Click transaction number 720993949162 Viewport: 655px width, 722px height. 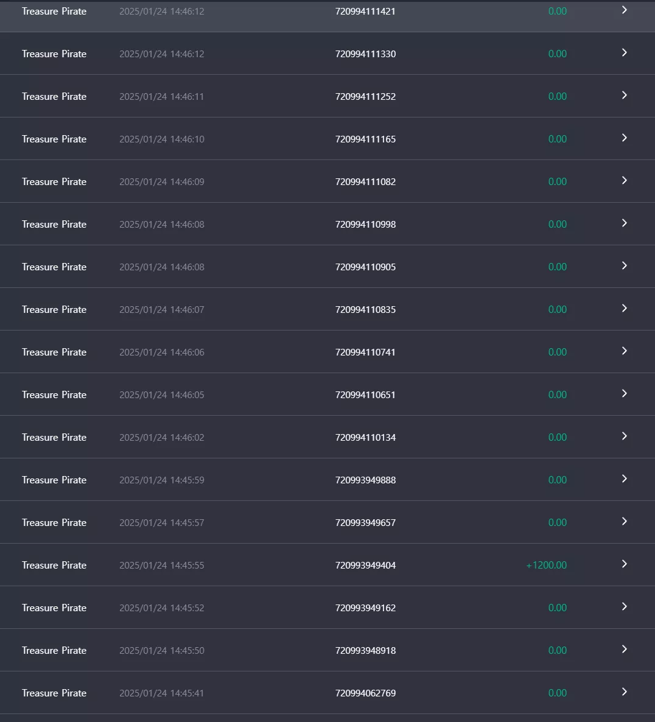[365, 608]
